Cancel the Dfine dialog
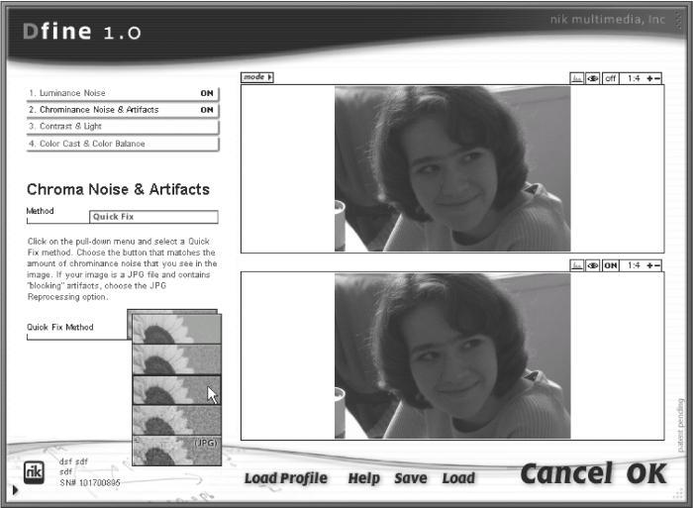Screen dimensions: 693x508 point(566,473)
